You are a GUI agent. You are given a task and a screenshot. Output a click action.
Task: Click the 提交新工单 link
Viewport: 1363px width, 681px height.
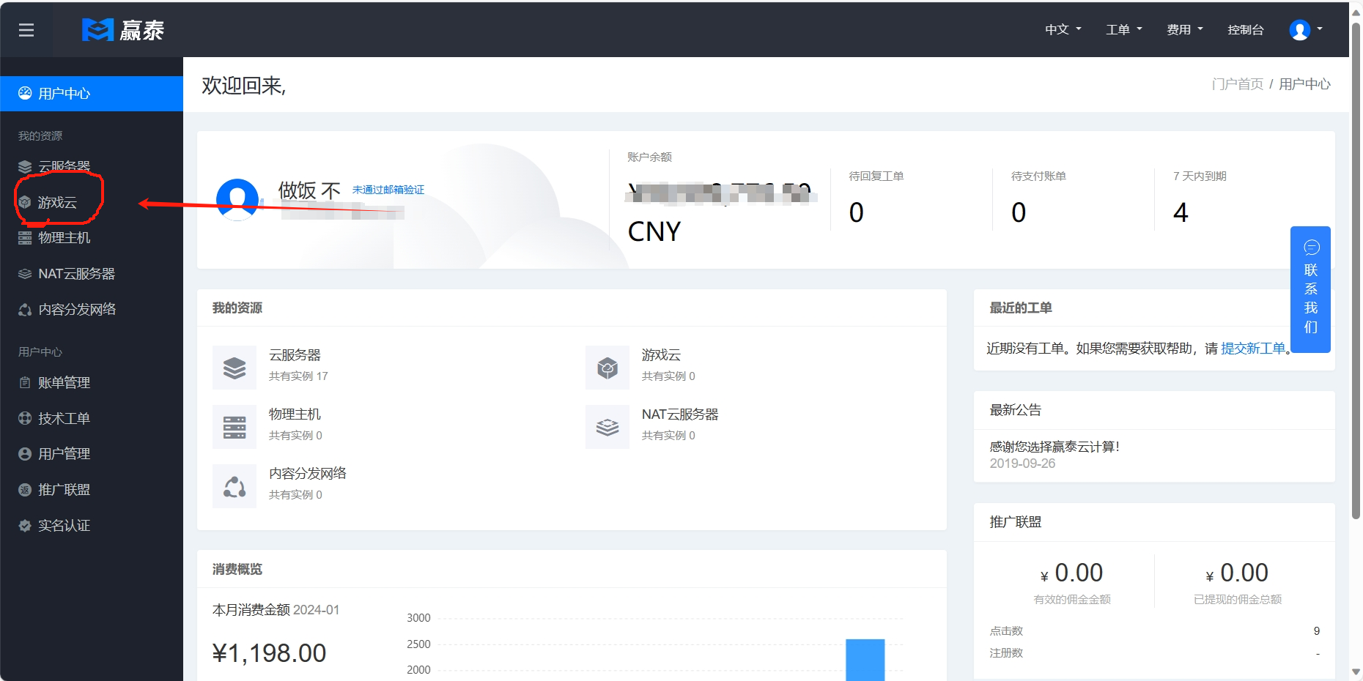tap(1253, 349)
